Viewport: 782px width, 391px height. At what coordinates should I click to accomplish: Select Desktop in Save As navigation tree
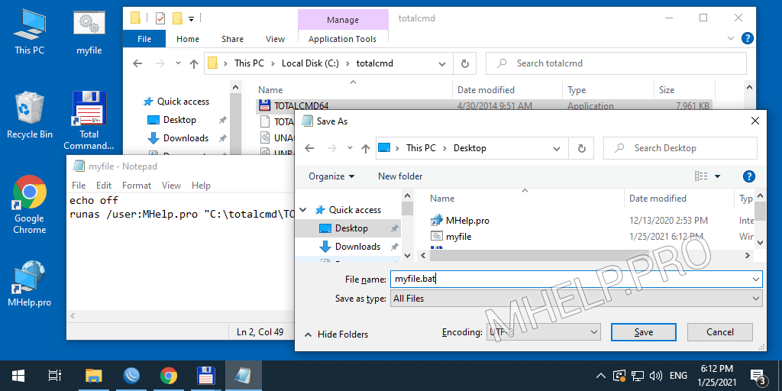pyautogui.click(x=351, y=228)
